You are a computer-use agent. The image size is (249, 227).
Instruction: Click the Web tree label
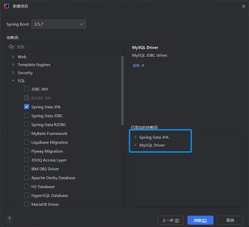(x=22, y=57)
